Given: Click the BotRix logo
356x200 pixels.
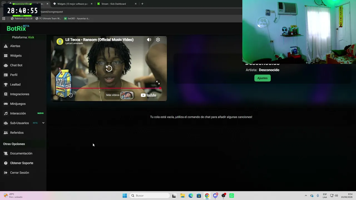Looking at the screenshot, I should [x=18, y=28].
